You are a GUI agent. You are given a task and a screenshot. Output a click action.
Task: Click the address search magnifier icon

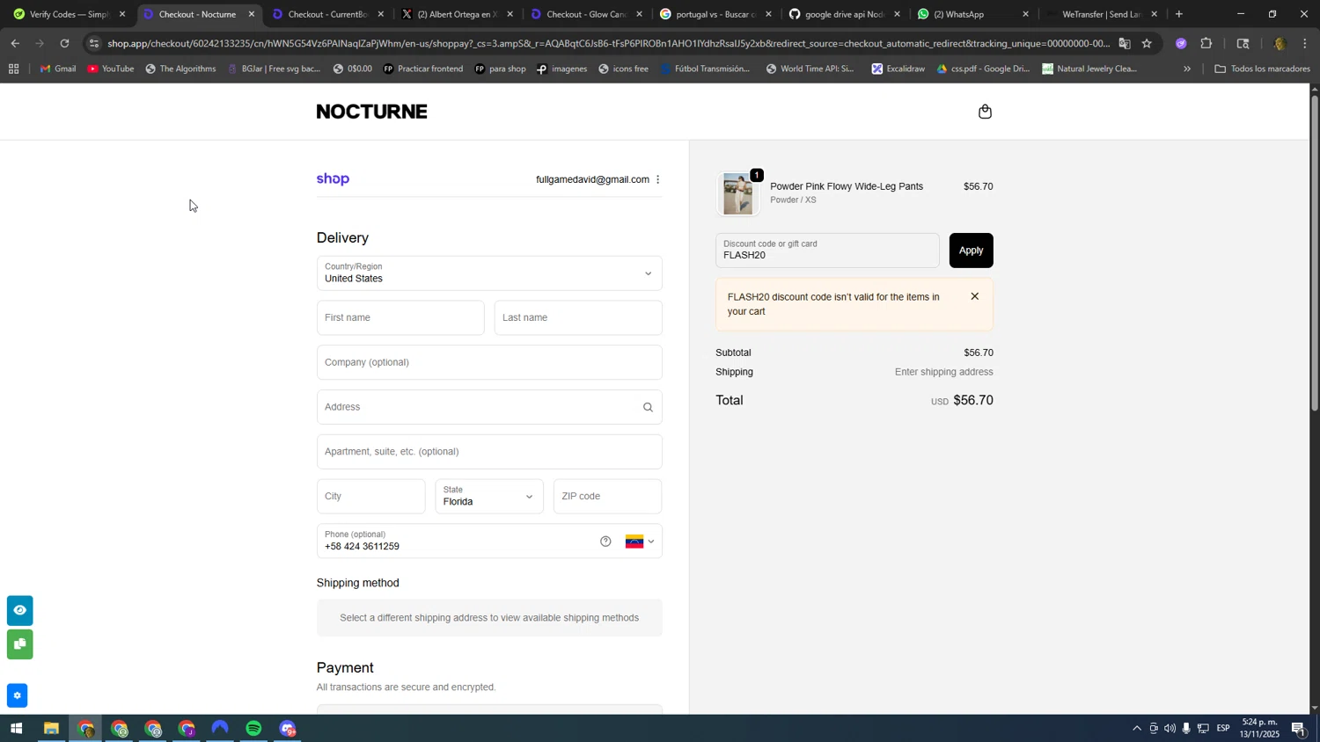point(648,407)
